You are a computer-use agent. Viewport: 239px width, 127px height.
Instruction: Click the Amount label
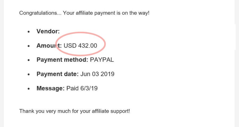coord(49,46)
